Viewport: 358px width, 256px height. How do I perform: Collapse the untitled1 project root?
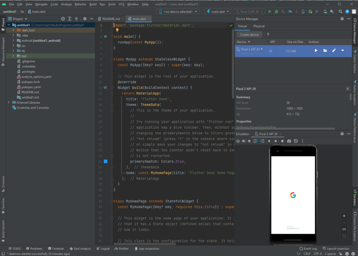pos(9,25)
